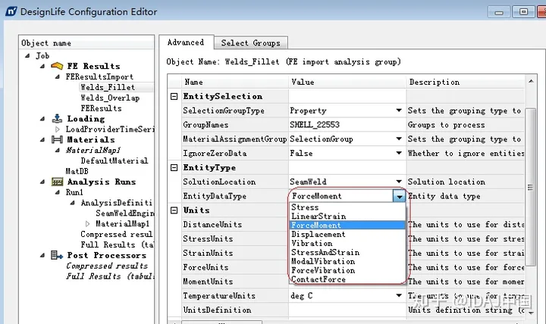The image size is (546, 324).
Task: Click the property grid vertical scrollbar thumb
Action: pos(530,187)
